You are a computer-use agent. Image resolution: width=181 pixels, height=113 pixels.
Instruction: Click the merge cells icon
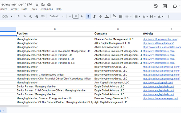(127, 16)
